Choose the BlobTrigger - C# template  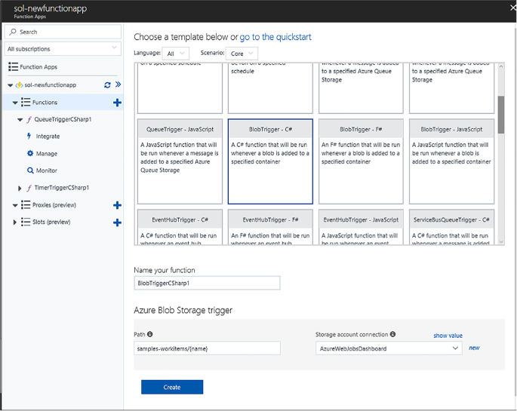tap(270, 161)
